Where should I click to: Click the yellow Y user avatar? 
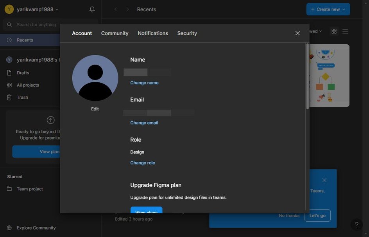click(x=9, y=9)
